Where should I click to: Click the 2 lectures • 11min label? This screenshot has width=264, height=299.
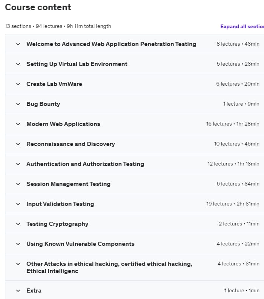pyautogui.click(x=239, y=224)
